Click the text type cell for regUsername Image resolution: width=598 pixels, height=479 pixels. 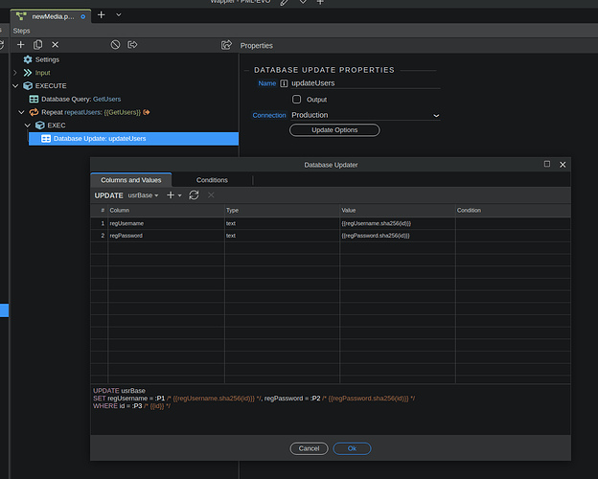coord(282,223)
